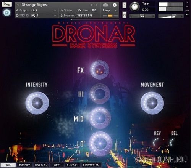Click the FX layer knob
Screen dimensions: 191x168
click(x=99, y=70)
